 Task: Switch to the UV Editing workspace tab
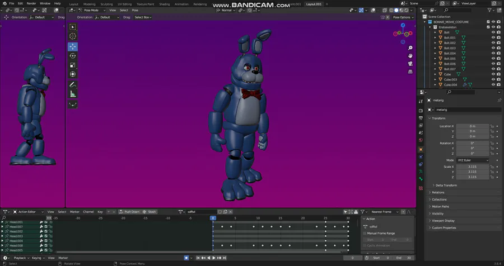[x=125, y=4]
